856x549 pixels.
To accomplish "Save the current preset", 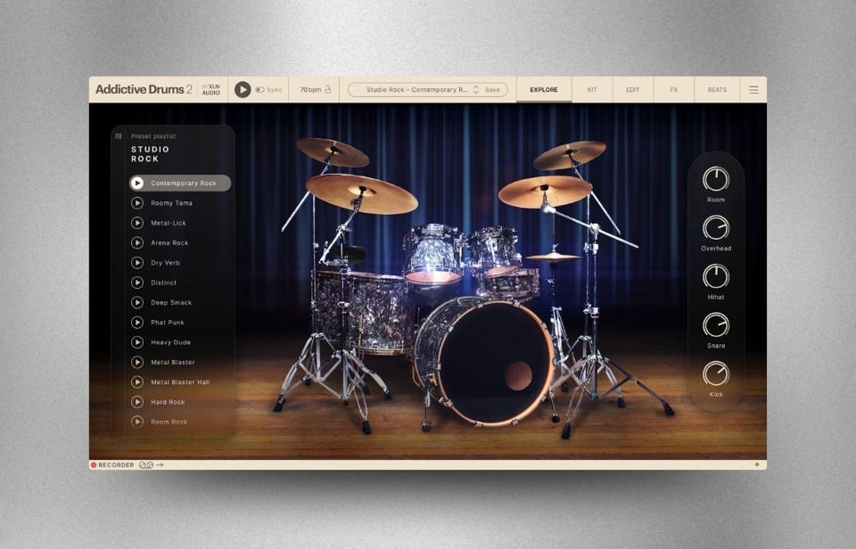I will click(492, 89).
